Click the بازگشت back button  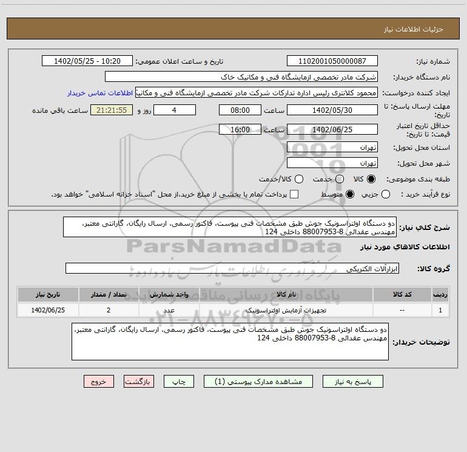139,382
